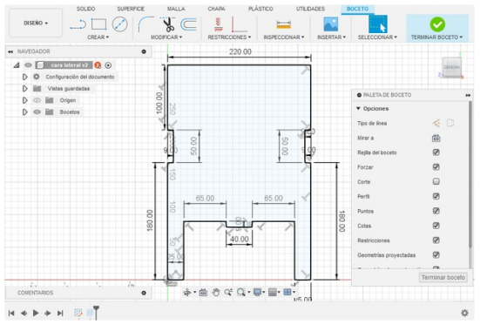Select the Offset tool

tap(188, 24)
